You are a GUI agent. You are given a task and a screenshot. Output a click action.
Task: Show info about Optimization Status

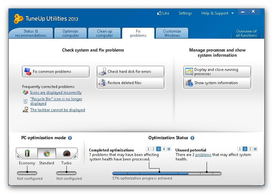click(192, 138)
